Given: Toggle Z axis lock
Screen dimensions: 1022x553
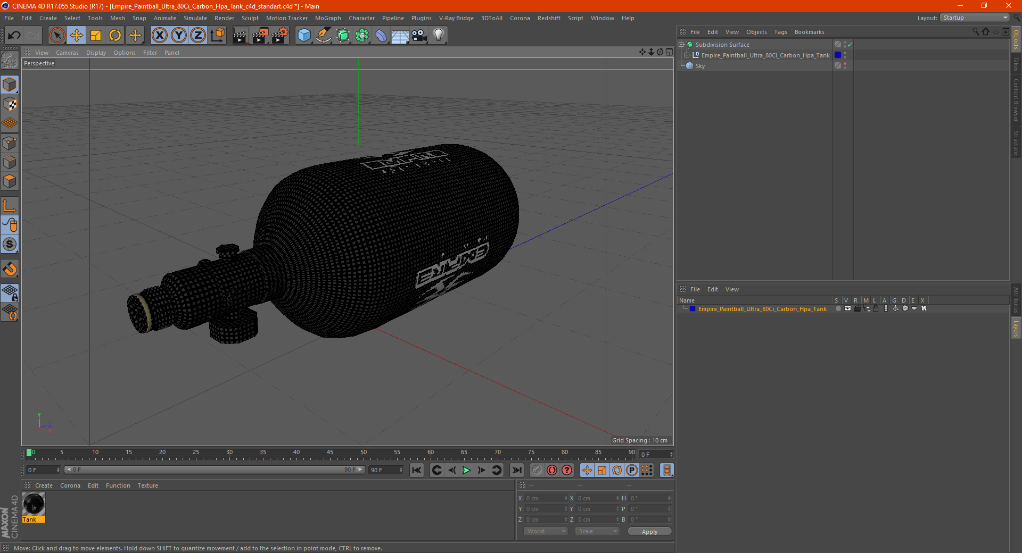Looking at the screenshot, I should click(x=198, y=36).
